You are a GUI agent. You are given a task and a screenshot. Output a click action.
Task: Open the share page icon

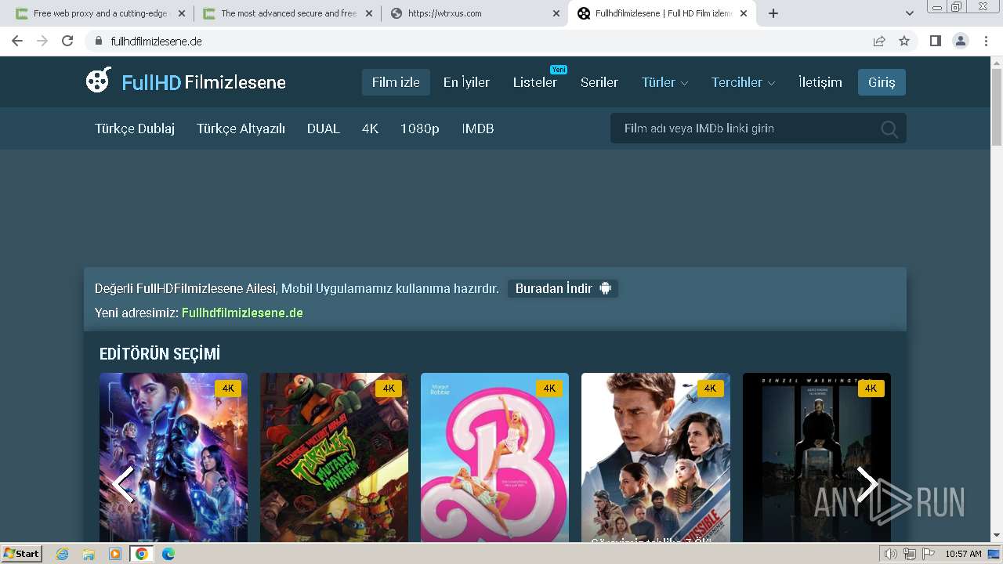(879, 41)
